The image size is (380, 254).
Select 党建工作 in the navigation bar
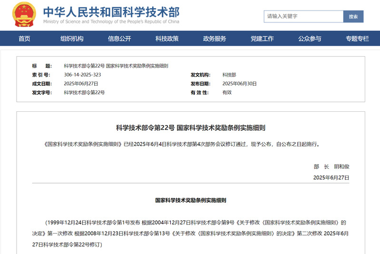[262, 39]
